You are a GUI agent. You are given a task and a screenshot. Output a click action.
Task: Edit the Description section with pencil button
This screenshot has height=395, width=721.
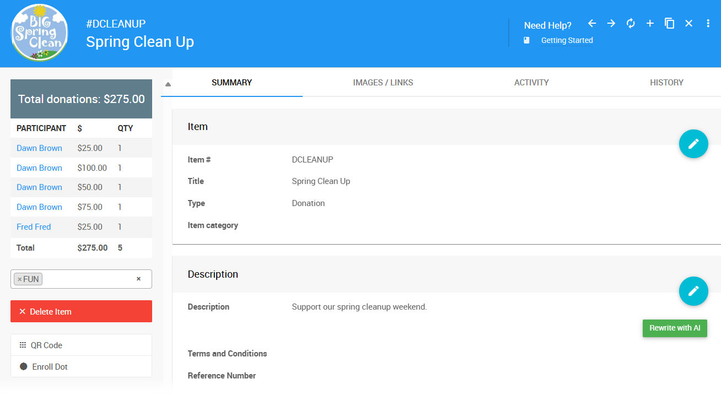coord(693,291)
